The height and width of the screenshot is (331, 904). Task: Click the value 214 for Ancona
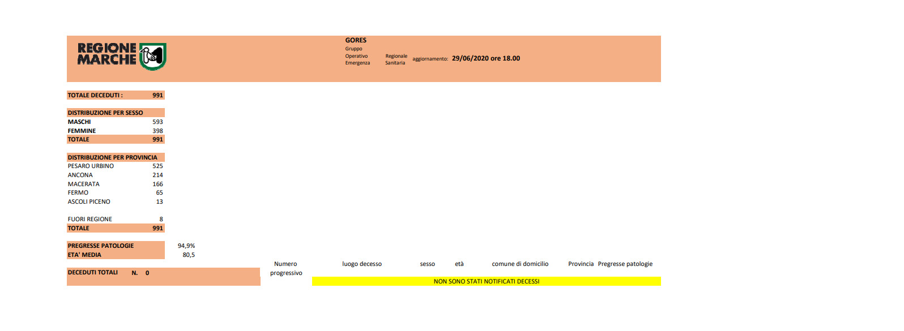click(x=157, y=175)
